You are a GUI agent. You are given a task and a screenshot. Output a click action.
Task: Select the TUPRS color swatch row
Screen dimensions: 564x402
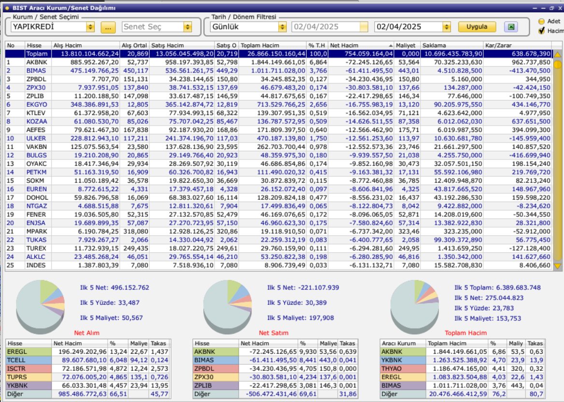coord(28,377)
